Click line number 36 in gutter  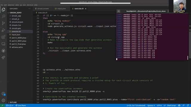[x=38, y=53]
